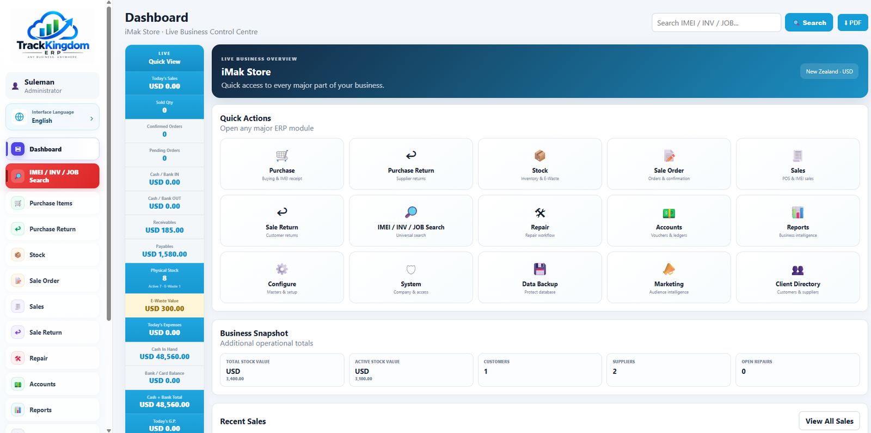Click the Dashboard sidebar icon
This screenshot has height=433, width=871.
18,149
